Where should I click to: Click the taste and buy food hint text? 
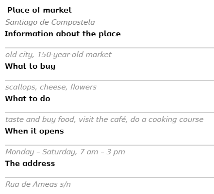tap(104, 119)
